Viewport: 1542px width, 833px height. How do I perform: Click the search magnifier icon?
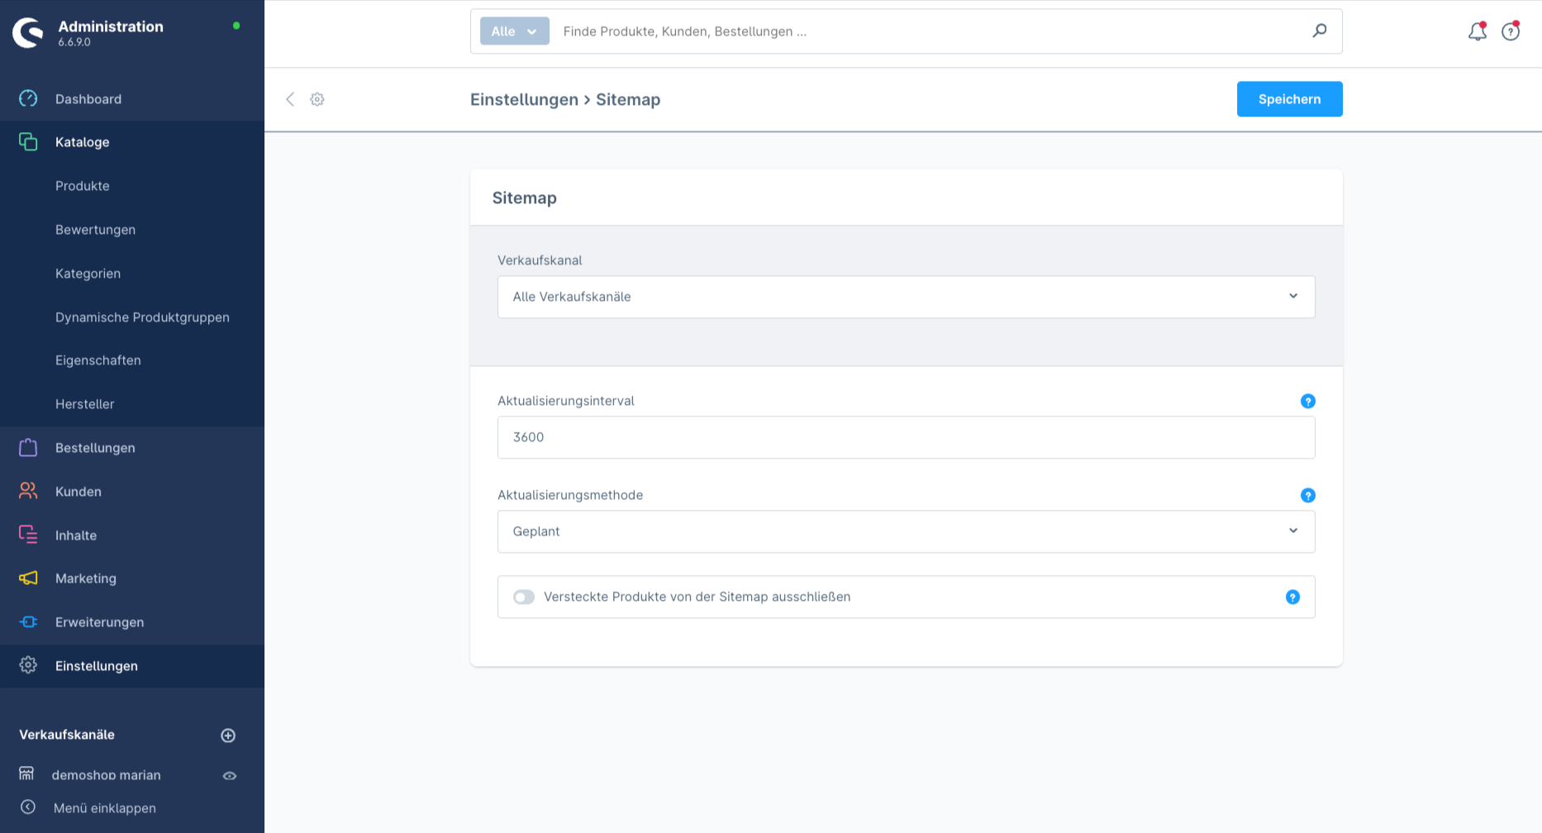point(1320,31)
